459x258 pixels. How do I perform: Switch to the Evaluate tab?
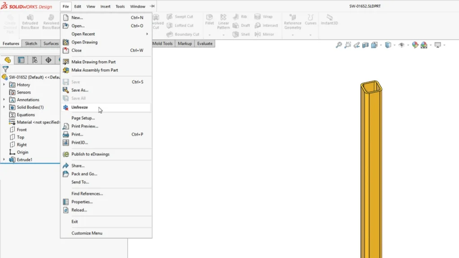click(205, 43)
